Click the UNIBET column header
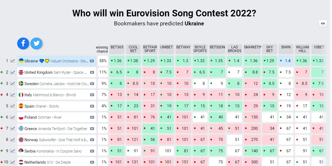332x166 pixels. [167, 47]
